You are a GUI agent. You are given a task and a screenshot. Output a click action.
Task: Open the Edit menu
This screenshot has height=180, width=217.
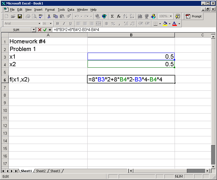(20, 10)
